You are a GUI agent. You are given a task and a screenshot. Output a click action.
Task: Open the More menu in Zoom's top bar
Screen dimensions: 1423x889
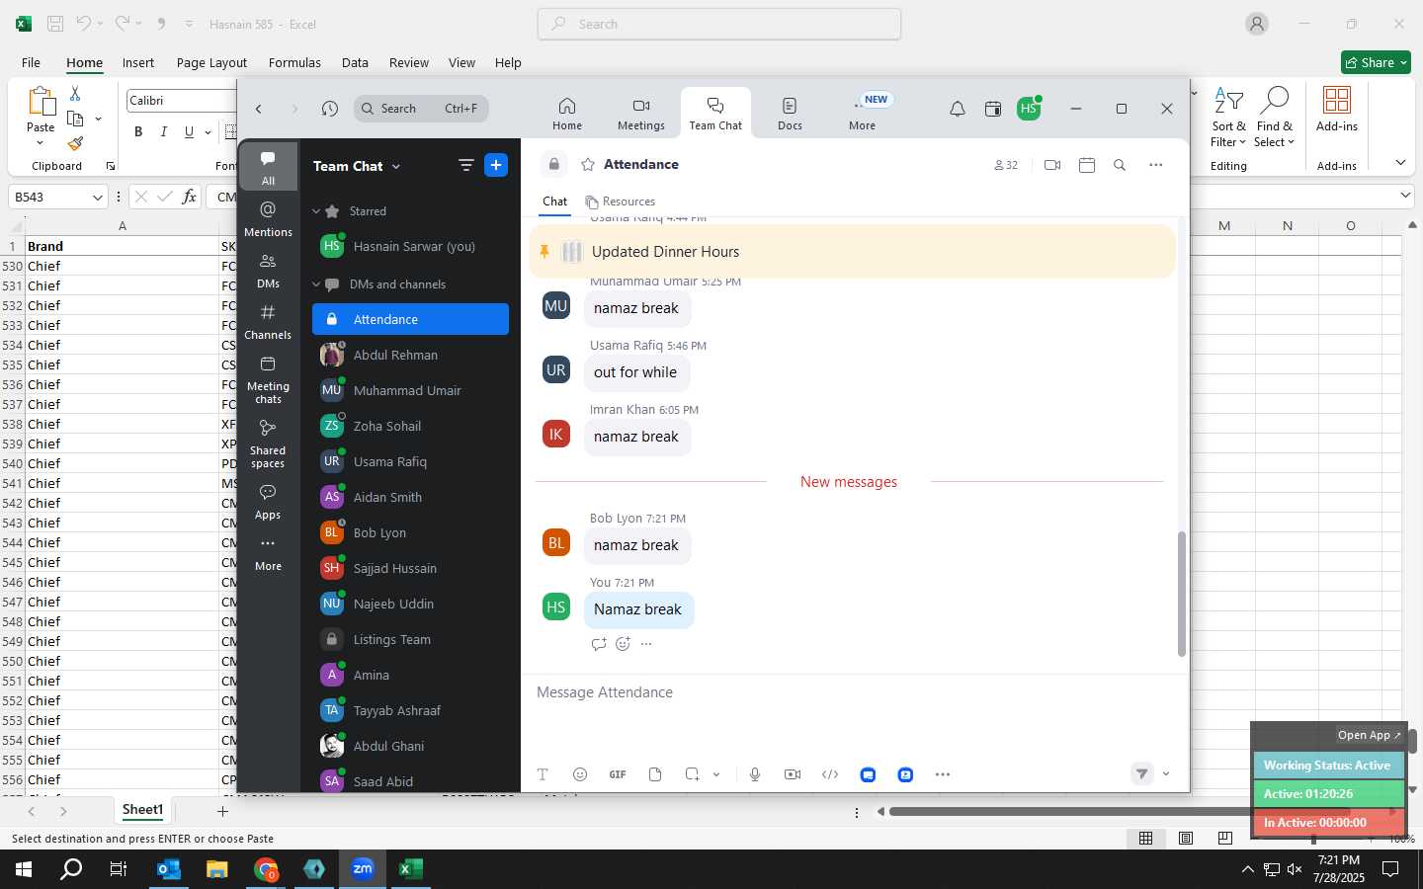pos(863,114)
